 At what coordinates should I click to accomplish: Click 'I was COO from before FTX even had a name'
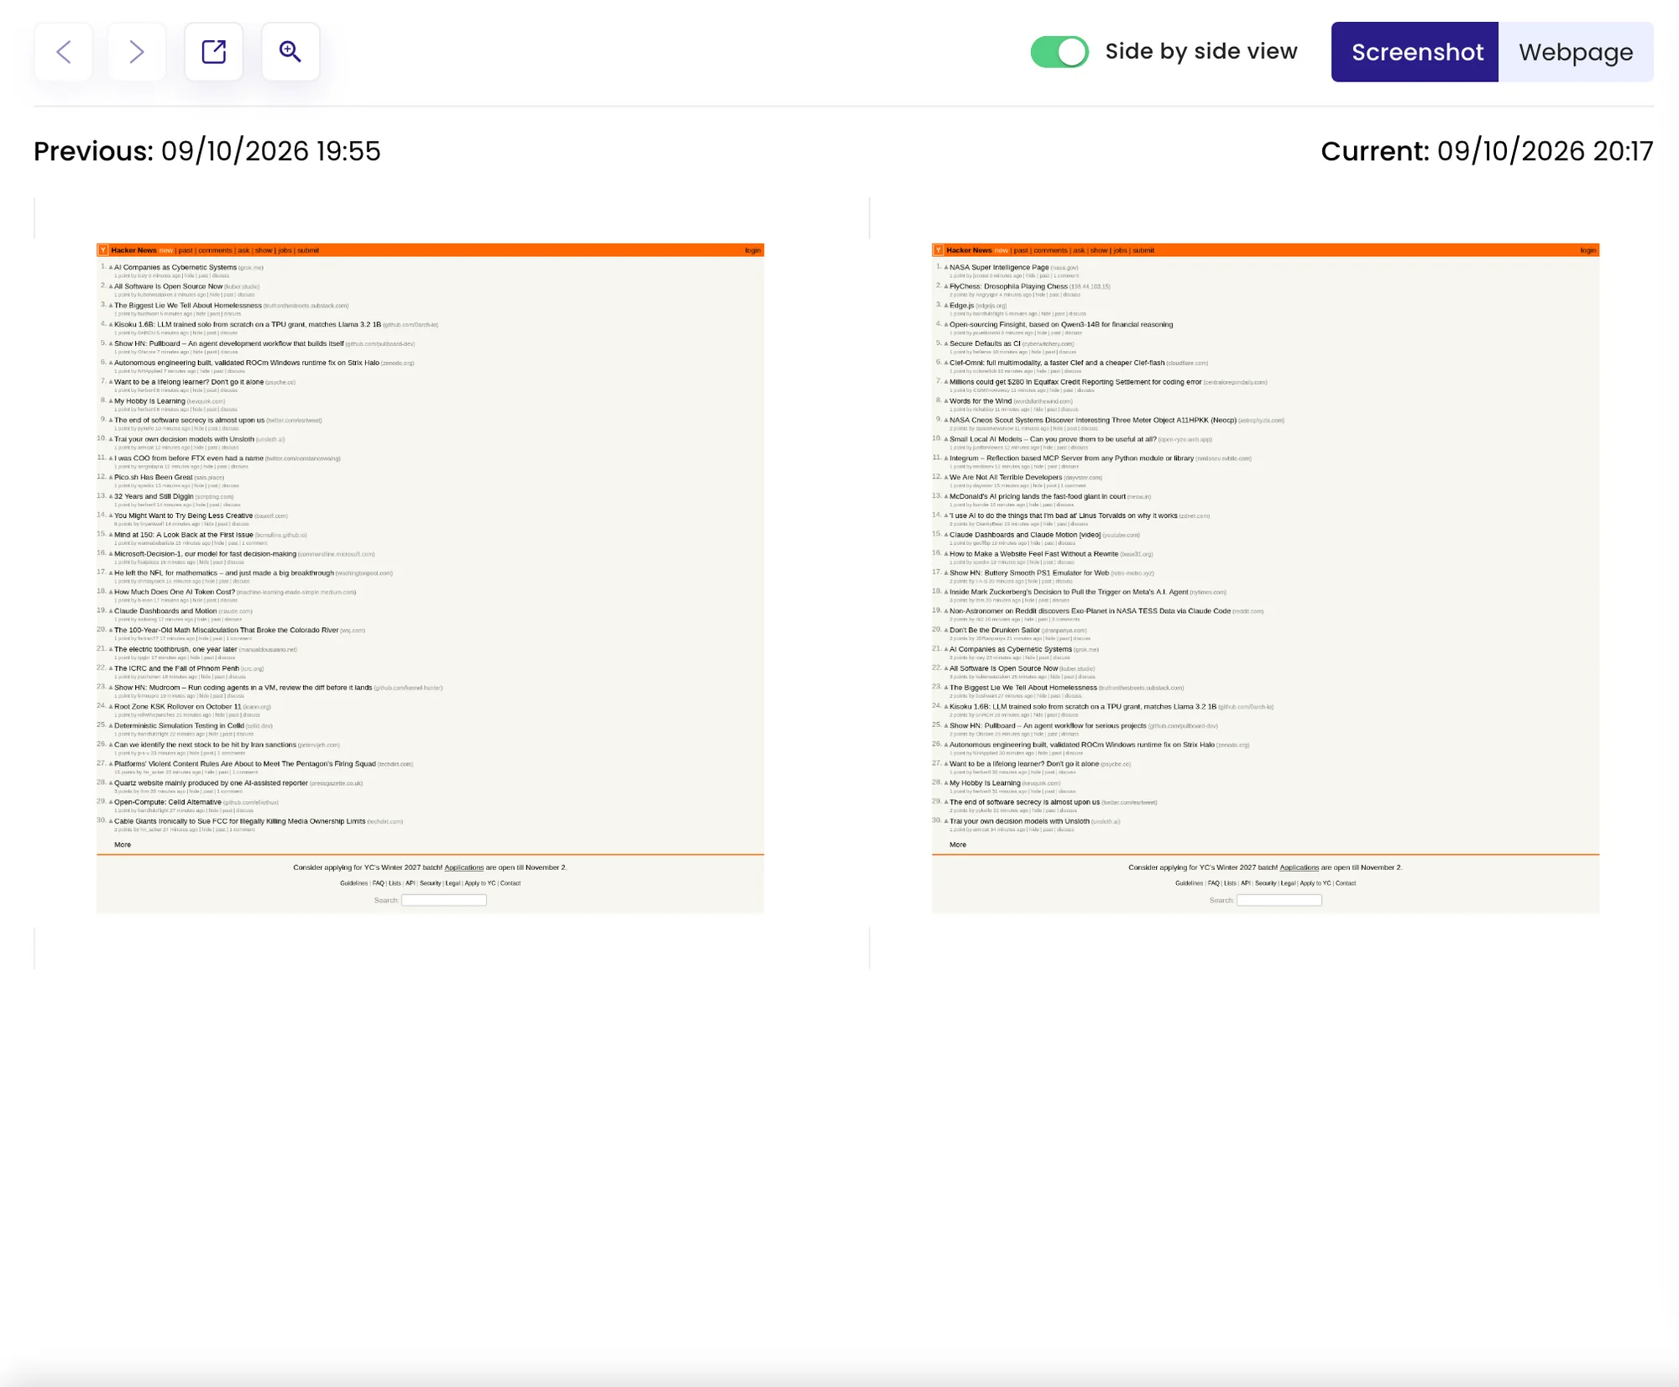click(189, 458)
